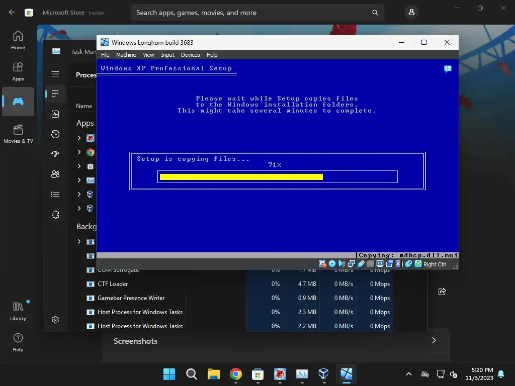The image size is (515, 386).
Task: Open File Explorer from taskbar
Action: click(x=213, y=374)
